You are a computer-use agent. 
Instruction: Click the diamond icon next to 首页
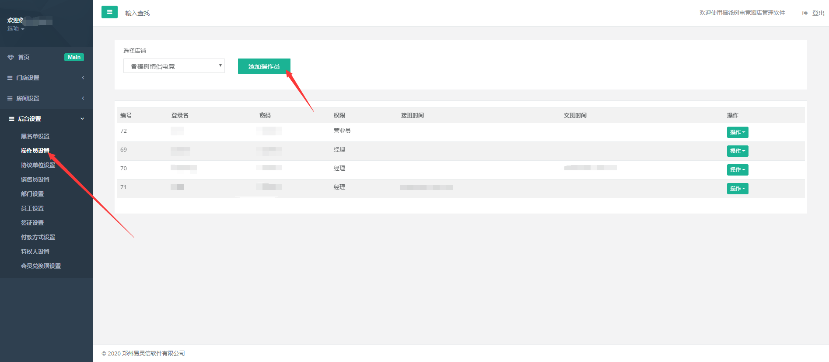pyautogui.click(x=10, y=57)
